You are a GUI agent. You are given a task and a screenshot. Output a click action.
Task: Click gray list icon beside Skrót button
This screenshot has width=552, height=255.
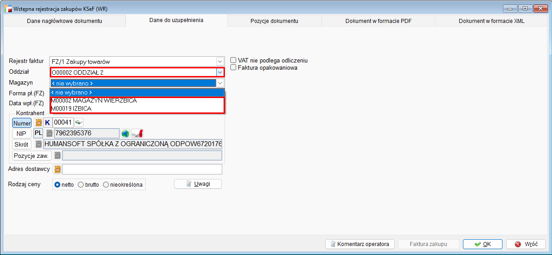point(39,144)
